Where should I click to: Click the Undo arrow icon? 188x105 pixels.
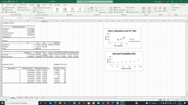(16, 2)
